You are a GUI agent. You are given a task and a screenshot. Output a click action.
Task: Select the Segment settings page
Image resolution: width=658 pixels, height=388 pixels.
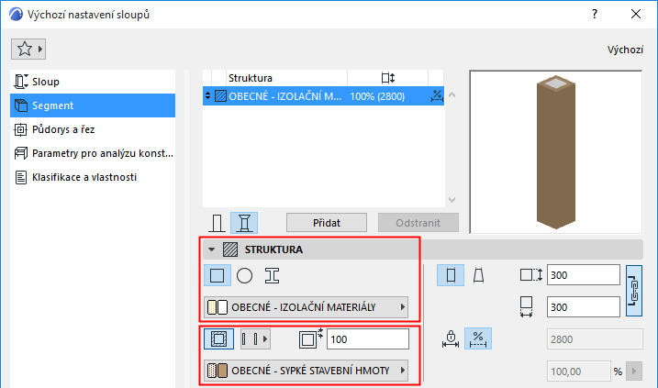pos(93,105)
